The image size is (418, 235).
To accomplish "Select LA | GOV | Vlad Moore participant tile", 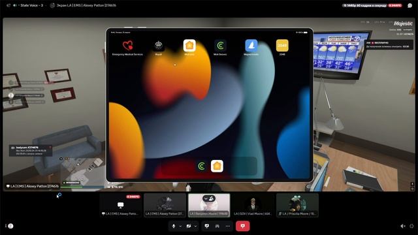I will tap(253, 205).
